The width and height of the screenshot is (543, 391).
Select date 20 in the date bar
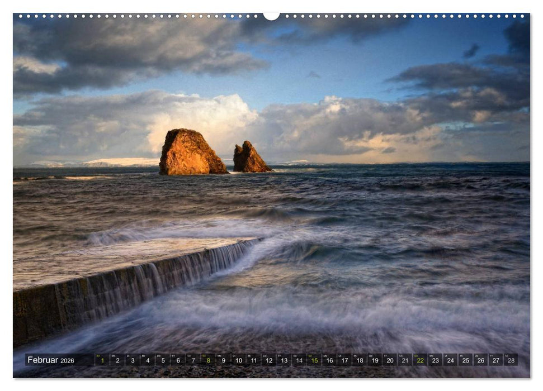pyautogui.click(x=390, y=359)
